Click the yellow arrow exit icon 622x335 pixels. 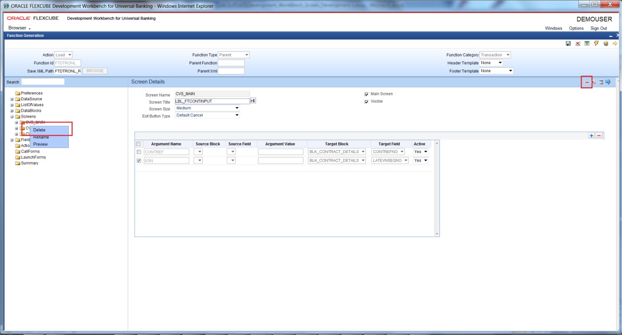coord(615,44)
